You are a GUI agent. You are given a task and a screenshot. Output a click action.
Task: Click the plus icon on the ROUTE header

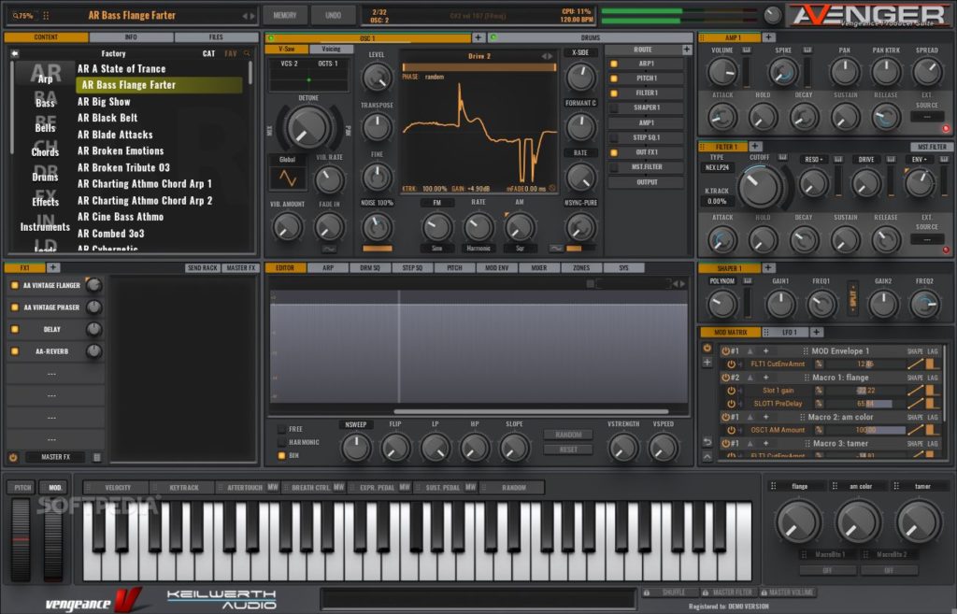tap(687, 50)
